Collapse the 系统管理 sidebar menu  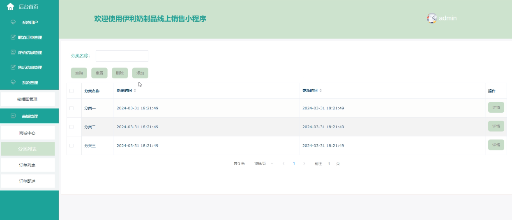(x=30, y=82)
